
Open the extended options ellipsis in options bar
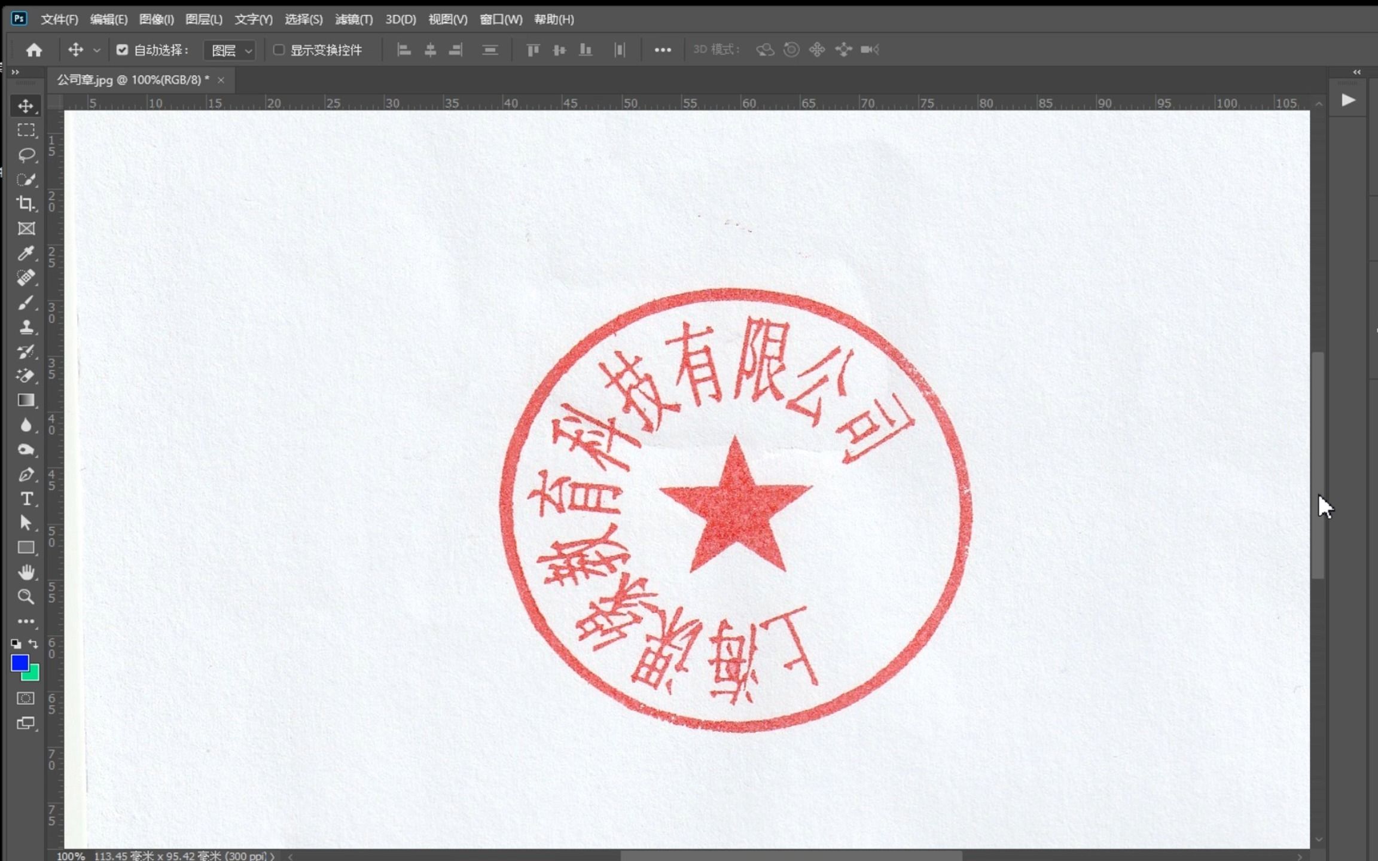click(x=662, y=50)
